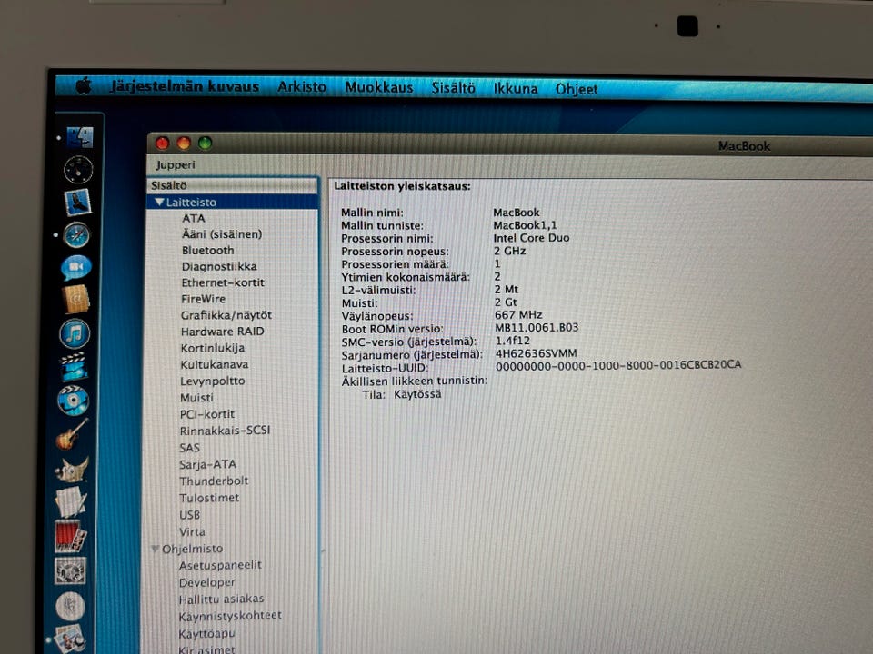Open the Muokkaus menu

click(x=378, y=88)
